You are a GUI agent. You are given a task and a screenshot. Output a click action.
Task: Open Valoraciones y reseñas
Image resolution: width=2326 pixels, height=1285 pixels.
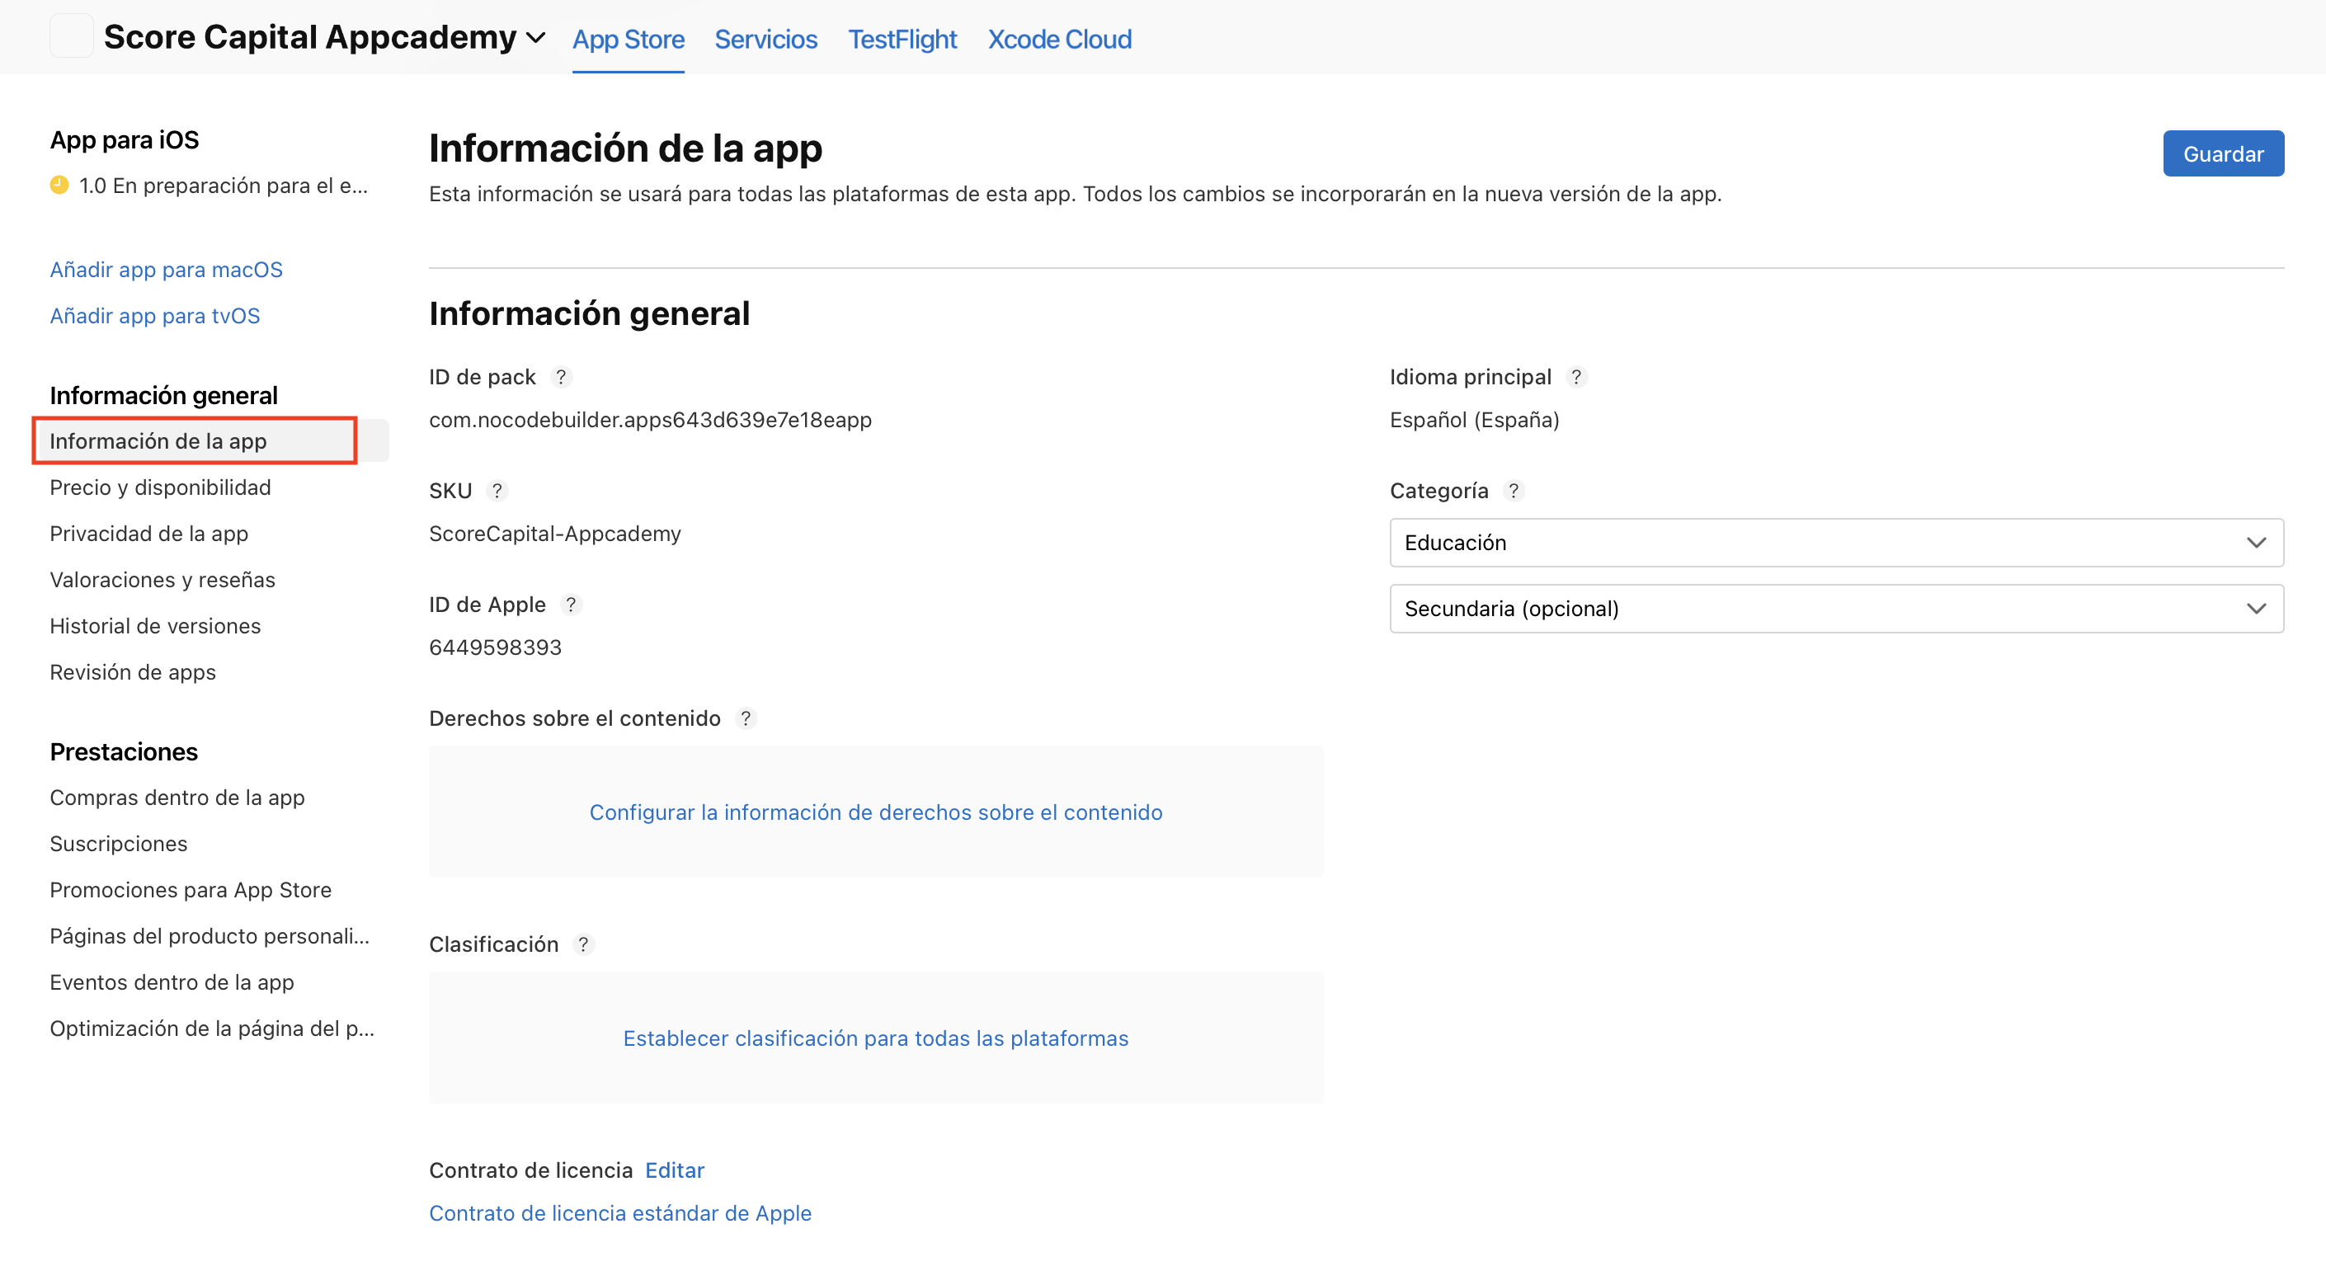[x=162, y=580]
